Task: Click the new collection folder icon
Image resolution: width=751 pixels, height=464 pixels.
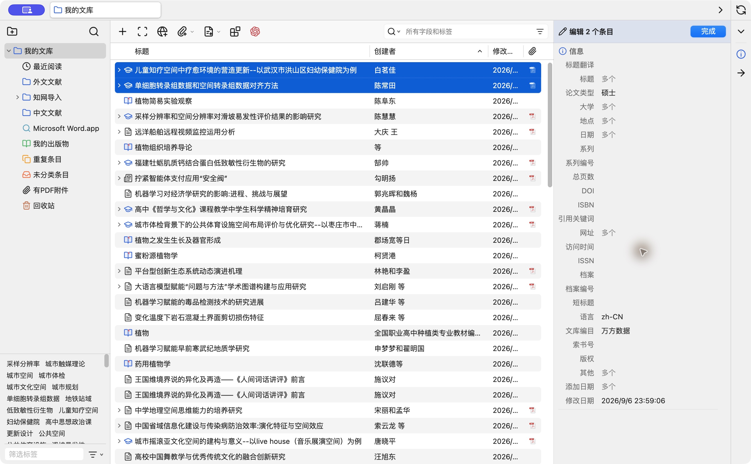Action: point(12,31)
